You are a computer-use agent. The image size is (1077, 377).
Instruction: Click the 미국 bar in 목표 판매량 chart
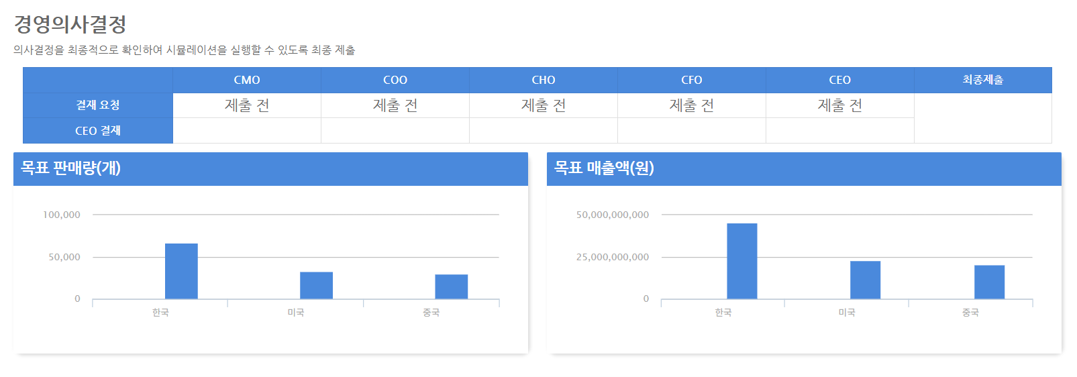coord(316,286)
